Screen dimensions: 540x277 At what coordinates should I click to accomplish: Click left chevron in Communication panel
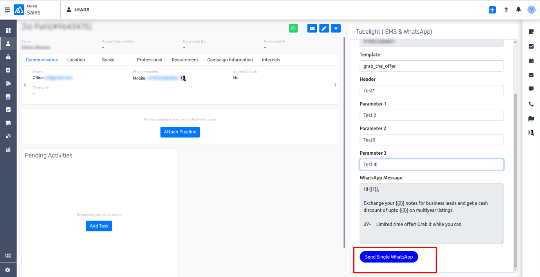25,85
